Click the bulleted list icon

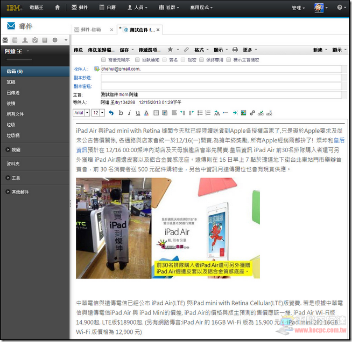[200, 113]
